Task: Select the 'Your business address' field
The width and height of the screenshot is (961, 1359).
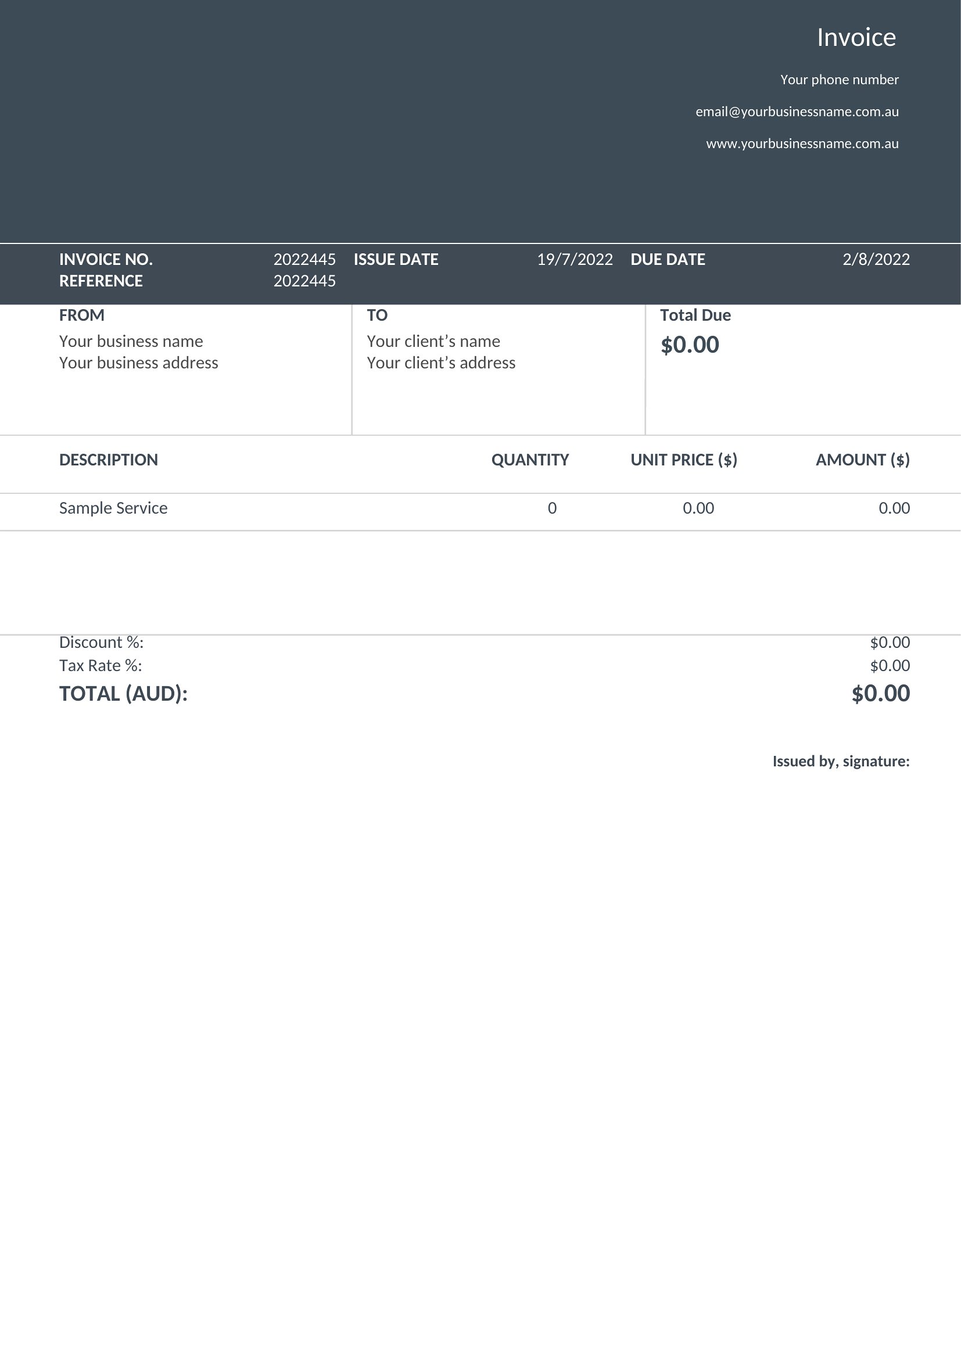Action: point(138,362)
